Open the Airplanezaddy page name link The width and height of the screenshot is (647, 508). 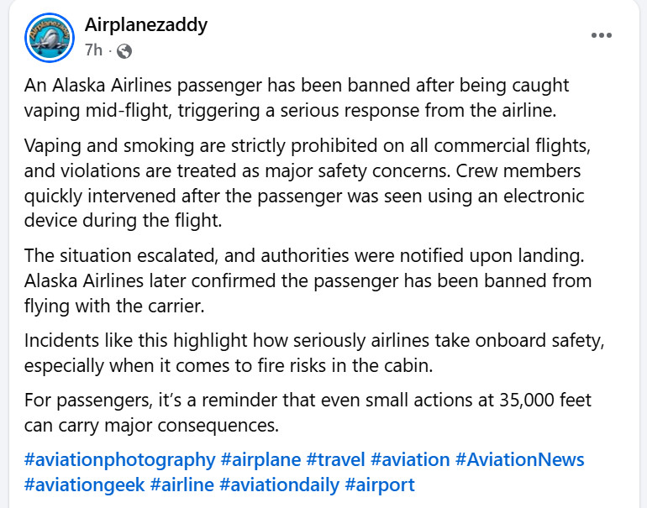[x=146, y=24]
